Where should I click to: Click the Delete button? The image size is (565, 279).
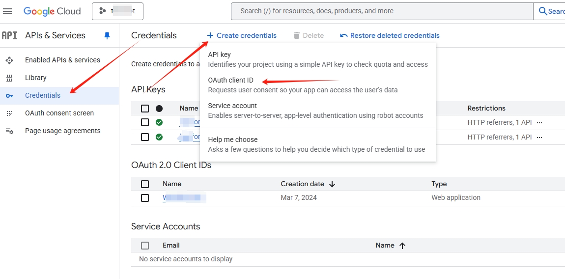(309, 35)
